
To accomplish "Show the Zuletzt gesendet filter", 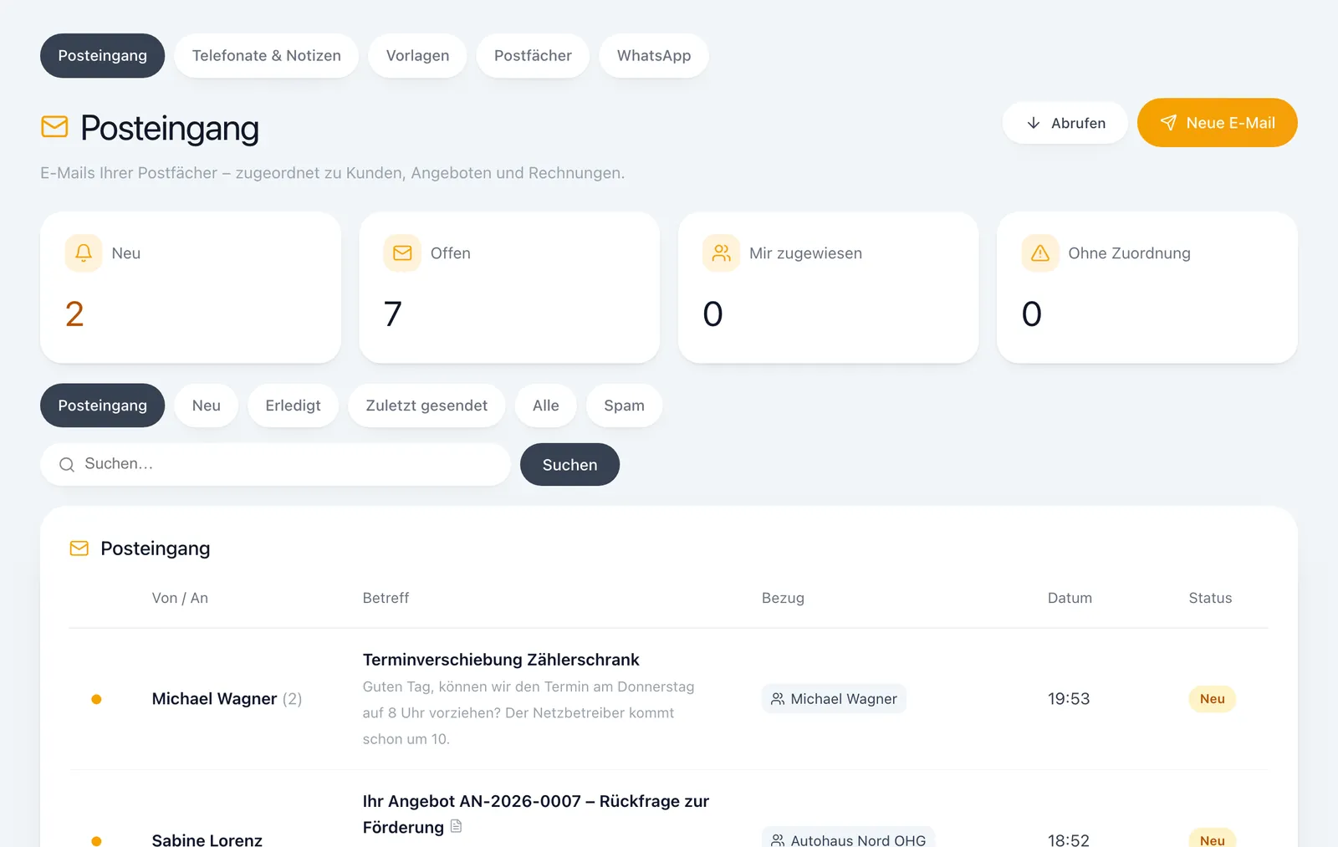I will click(x=426, y=406).
